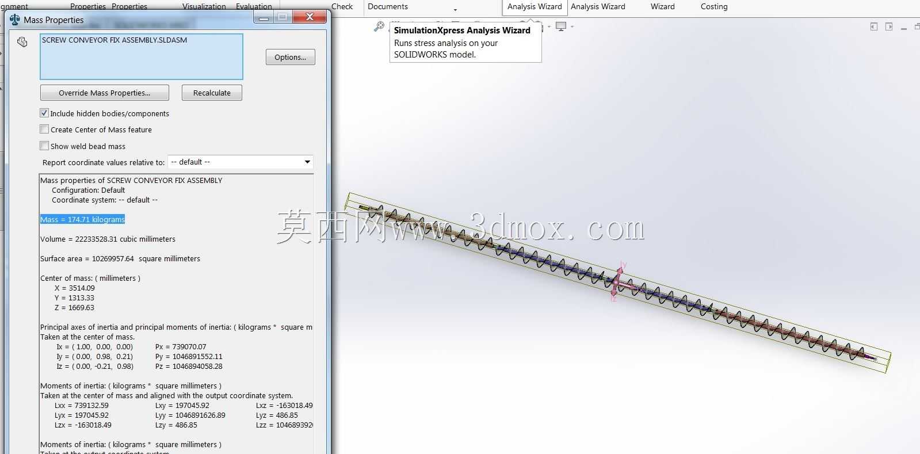Expand the arrow next to the monitor icon
Screen dimensions: 920x454
click(x=572, y=26)
